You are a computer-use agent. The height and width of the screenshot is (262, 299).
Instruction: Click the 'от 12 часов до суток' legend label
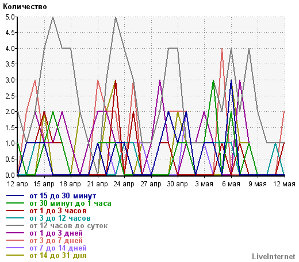68,226
